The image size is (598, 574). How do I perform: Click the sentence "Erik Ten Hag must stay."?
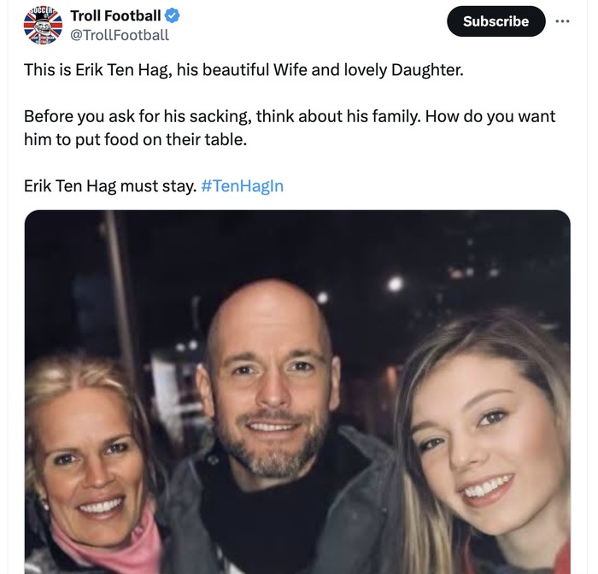tap(110, 185)
